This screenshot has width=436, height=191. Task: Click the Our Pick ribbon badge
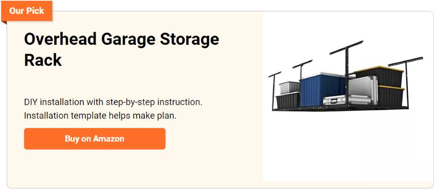pyautogui.click(x=27, y=11)
